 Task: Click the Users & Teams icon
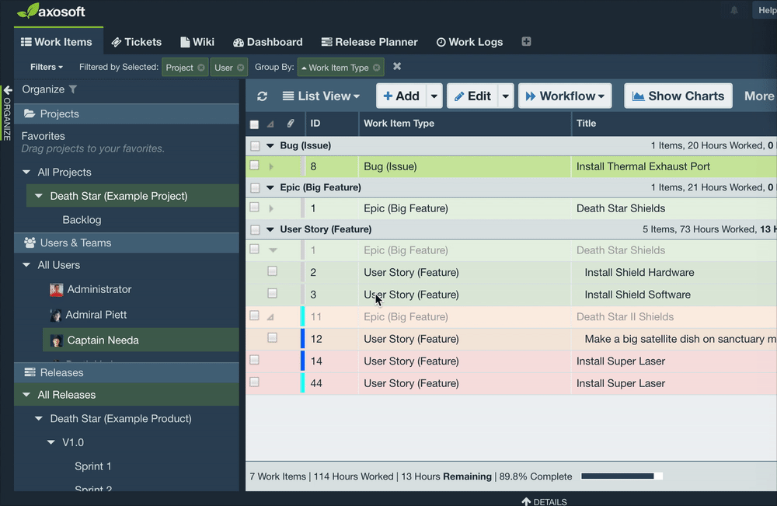30,243
